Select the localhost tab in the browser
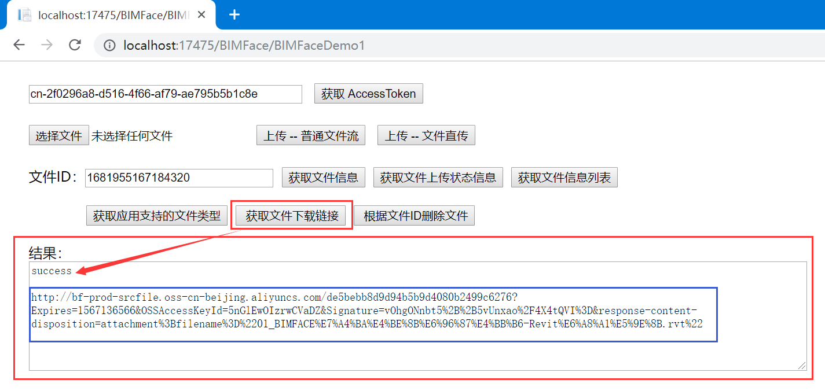 tap(104, 14)
